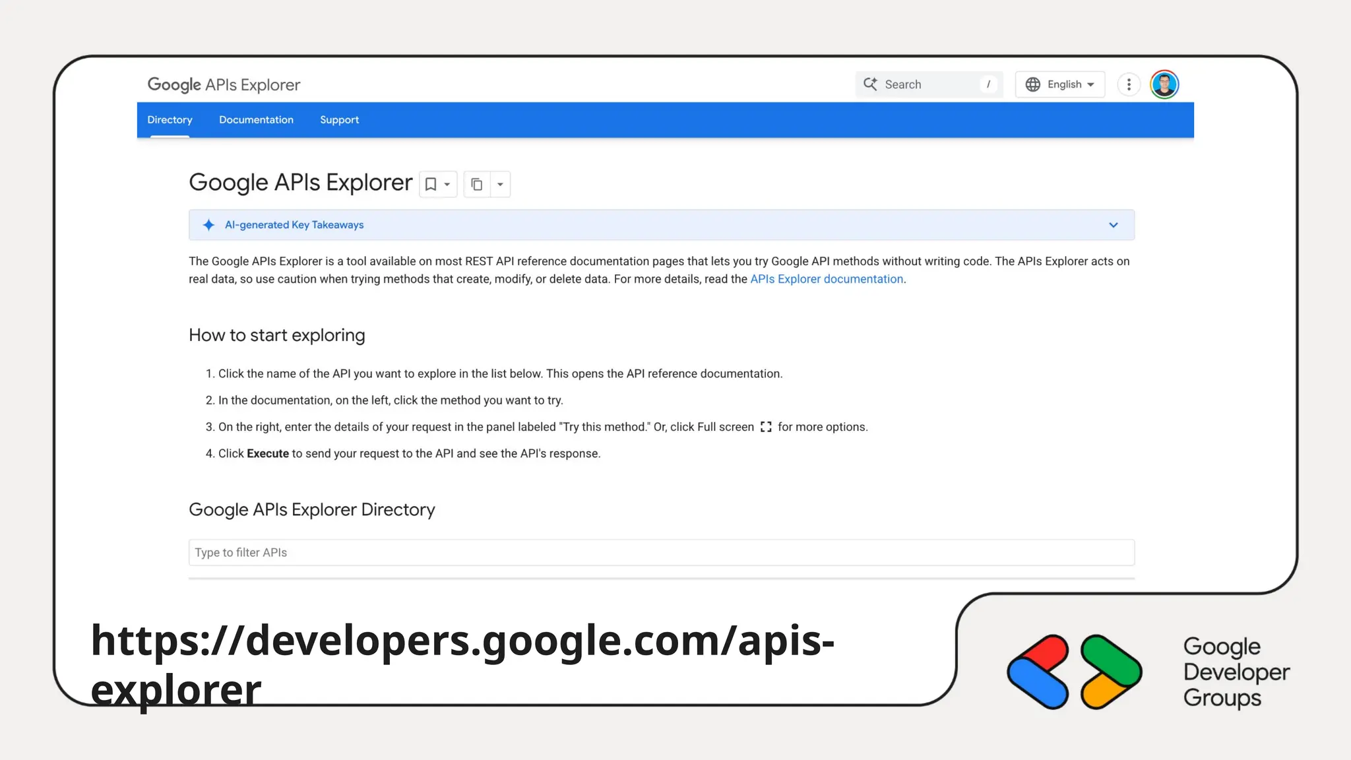Open the APIs Explorer documentation link

(827, 279)
